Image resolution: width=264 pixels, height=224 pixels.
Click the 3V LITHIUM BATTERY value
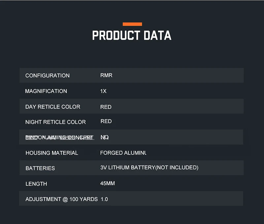149,168
